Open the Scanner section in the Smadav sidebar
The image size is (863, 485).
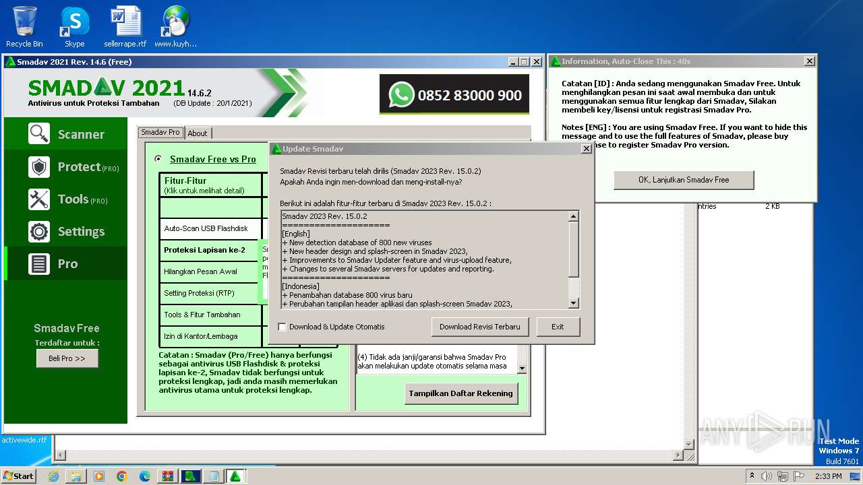pos(66,133)
